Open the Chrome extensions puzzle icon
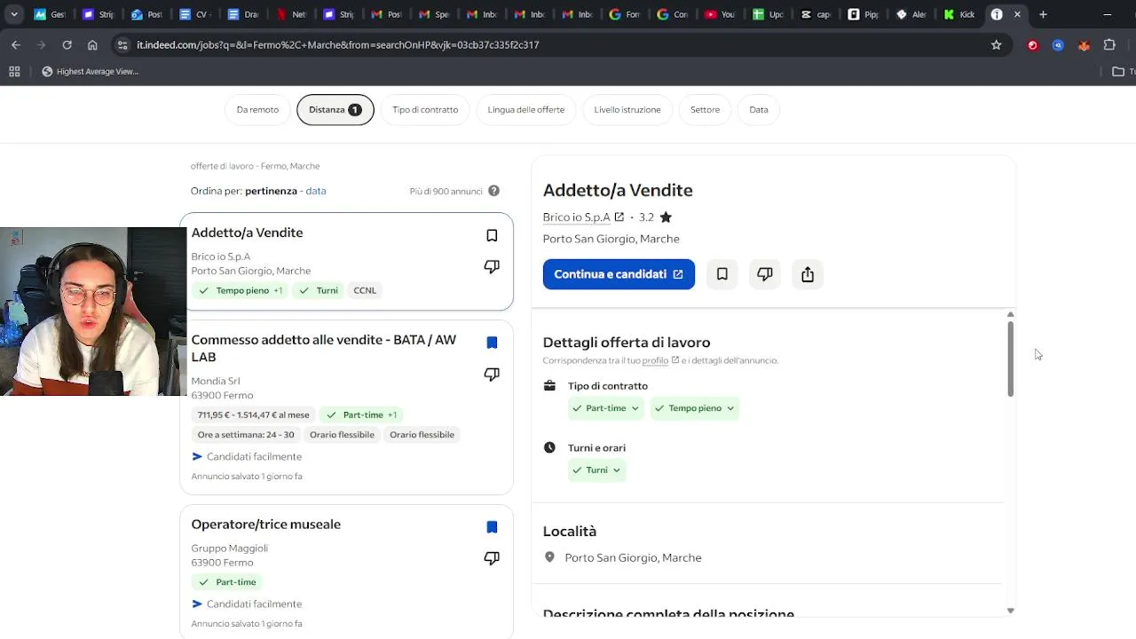 (1109, 44)
